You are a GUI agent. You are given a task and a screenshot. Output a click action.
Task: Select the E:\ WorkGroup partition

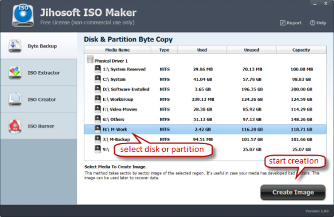(x=205, y=99)
